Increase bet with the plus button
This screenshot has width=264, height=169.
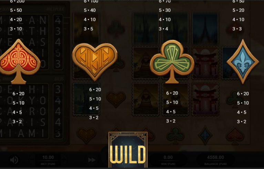(x=64, y=160)
